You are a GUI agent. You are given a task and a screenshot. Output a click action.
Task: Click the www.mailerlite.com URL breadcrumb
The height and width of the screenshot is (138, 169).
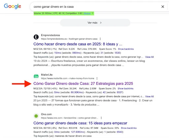[68, 78]
